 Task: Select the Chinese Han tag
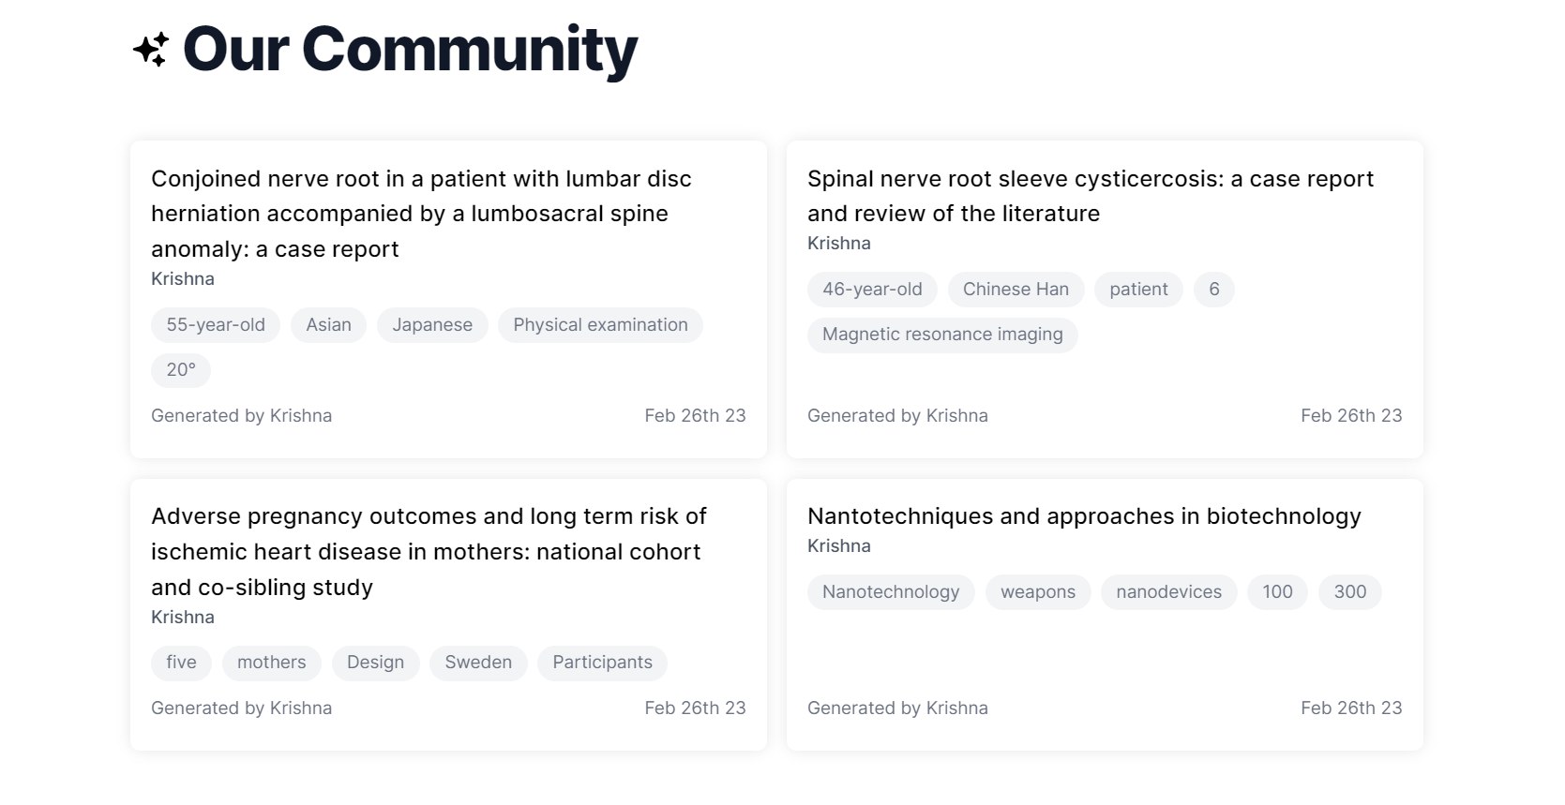1016,290
